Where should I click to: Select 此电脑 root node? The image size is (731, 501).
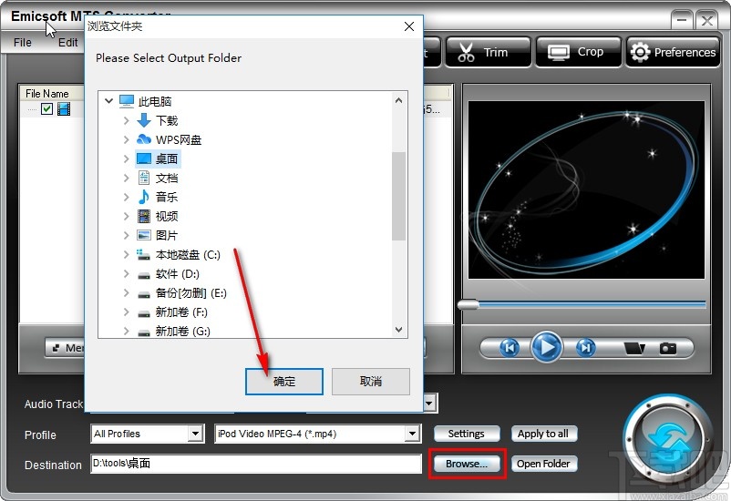coord(146,101)
